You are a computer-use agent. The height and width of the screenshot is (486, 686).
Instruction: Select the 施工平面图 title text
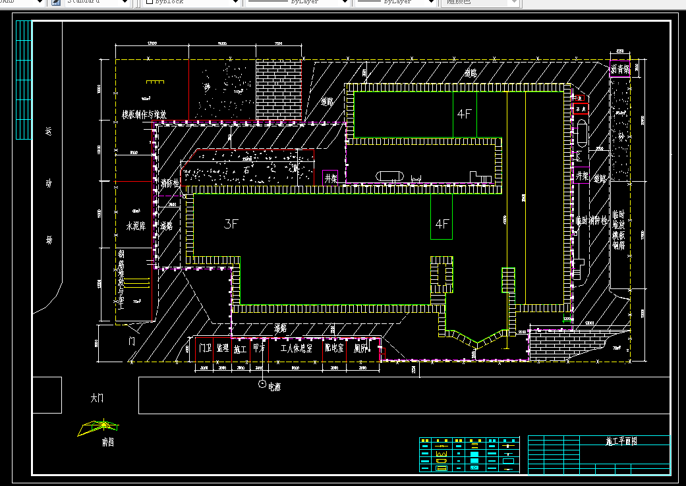pyautogui.click(x=621, y=441)
